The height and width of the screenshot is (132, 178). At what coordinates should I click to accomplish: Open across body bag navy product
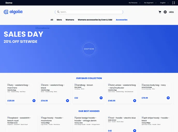154,85
